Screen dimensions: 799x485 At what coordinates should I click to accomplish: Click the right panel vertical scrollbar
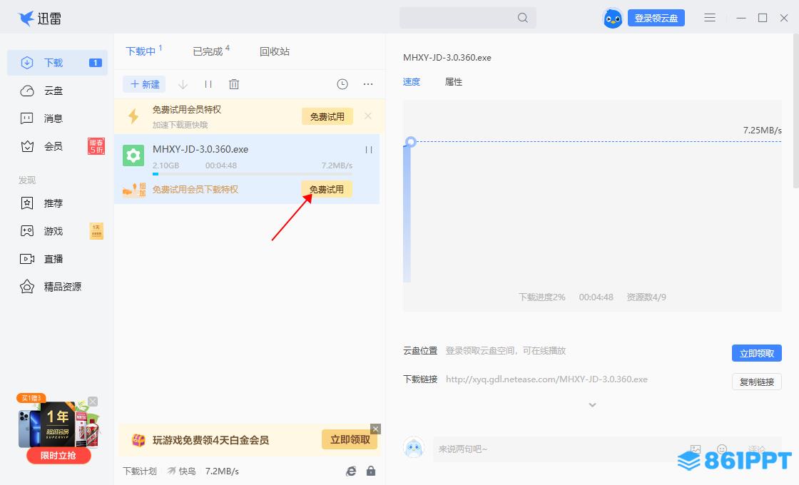pos(796,110)
